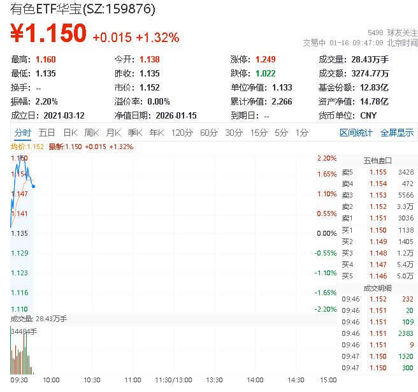Open the 季K quarterly chart tab
The width and height of the screenshot is (418, 392).
point(134,133)
